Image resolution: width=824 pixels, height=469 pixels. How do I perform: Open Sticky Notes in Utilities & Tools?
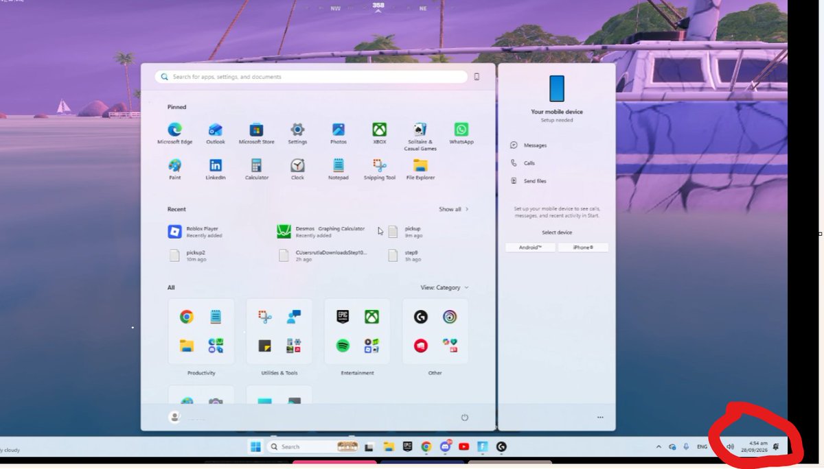264,346
